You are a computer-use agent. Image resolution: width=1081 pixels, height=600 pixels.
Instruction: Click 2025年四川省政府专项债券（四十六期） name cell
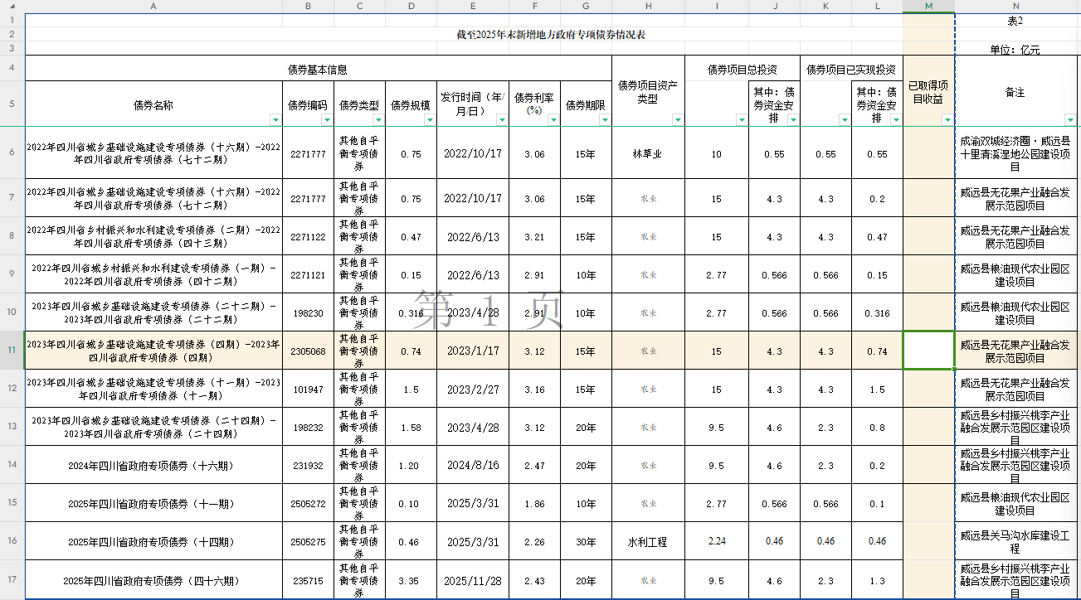coord(153,580)
